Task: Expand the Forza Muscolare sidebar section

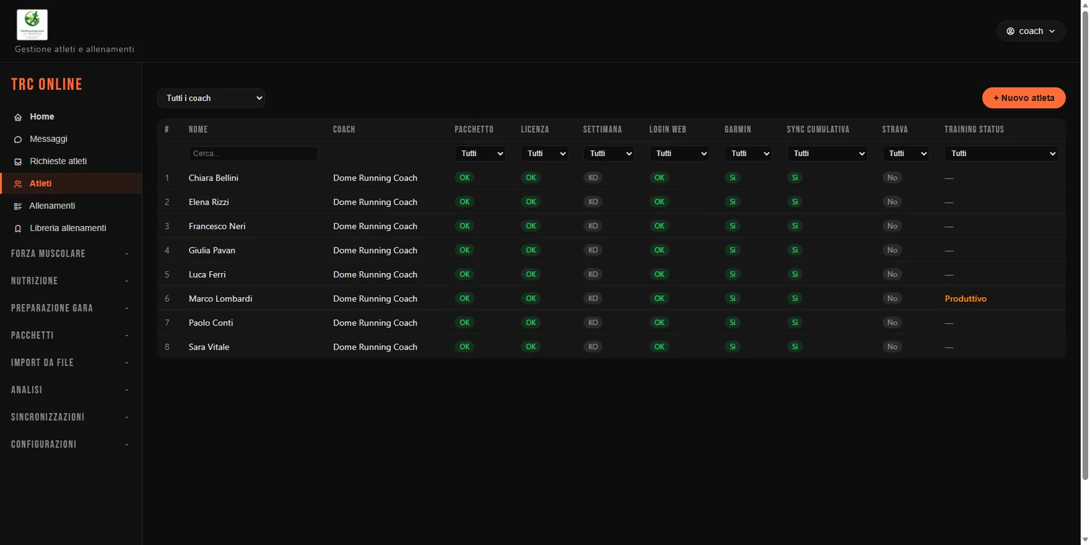Action: pyautogui.click(x=71, y=253)
